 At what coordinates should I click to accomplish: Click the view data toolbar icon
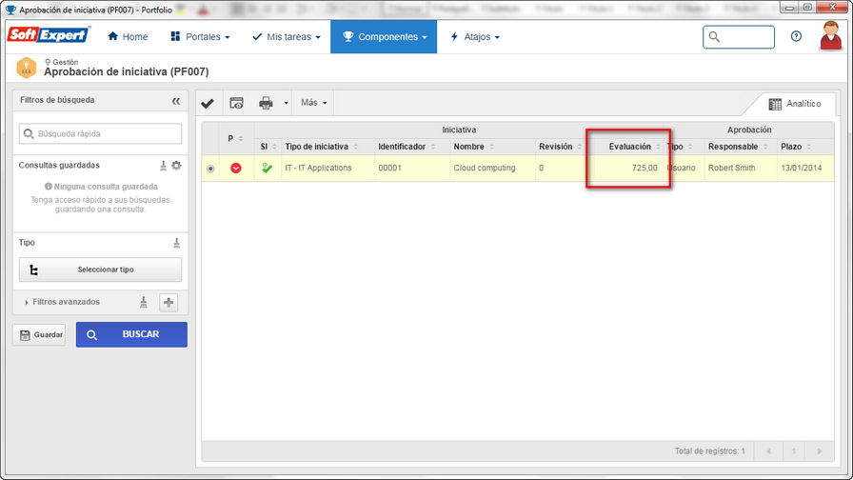(x=237, y=103)
